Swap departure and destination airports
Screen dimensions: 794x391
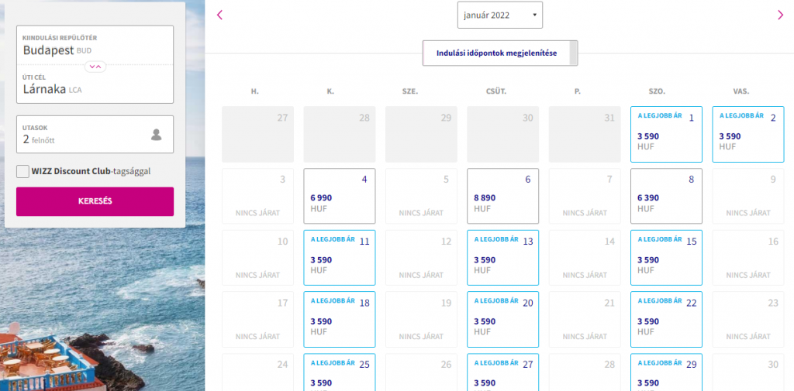(95, 67)
